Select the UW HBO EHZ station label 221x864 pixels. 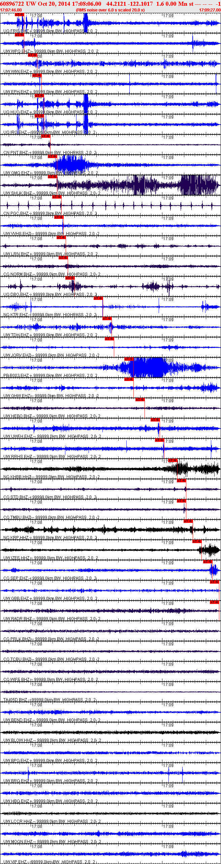click(x=16, y=801)
